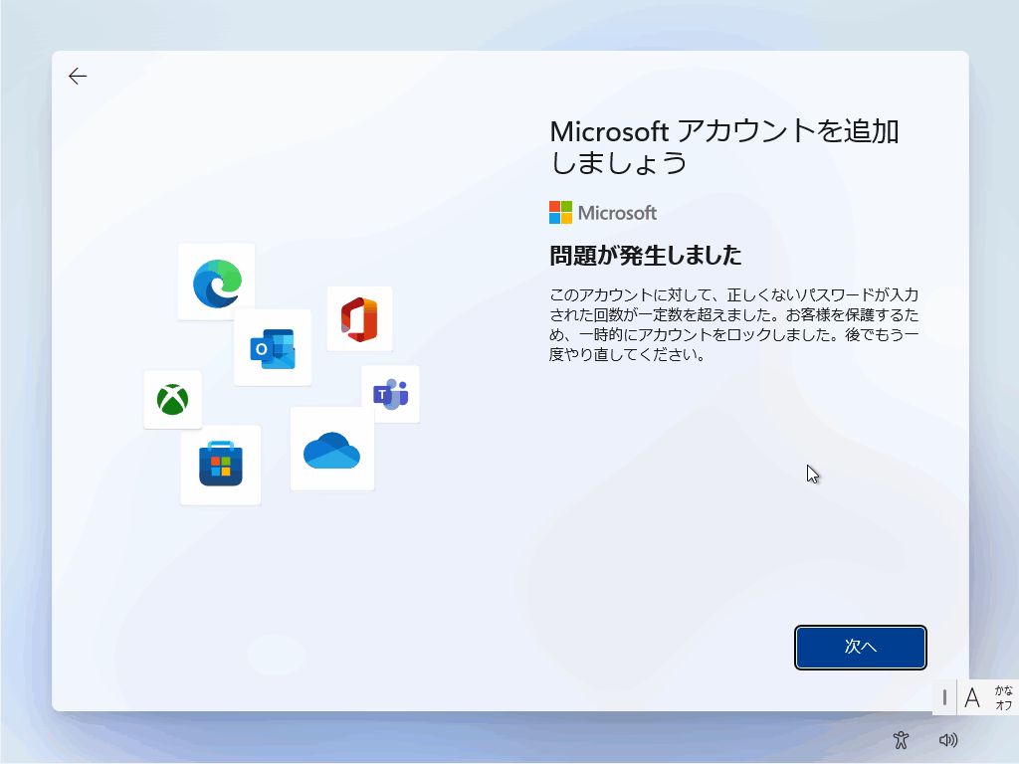The height and width of the screenshot is (764, 1019).
Task: Click the Microsoft Edge icon tile
Action: coord(216,282)
